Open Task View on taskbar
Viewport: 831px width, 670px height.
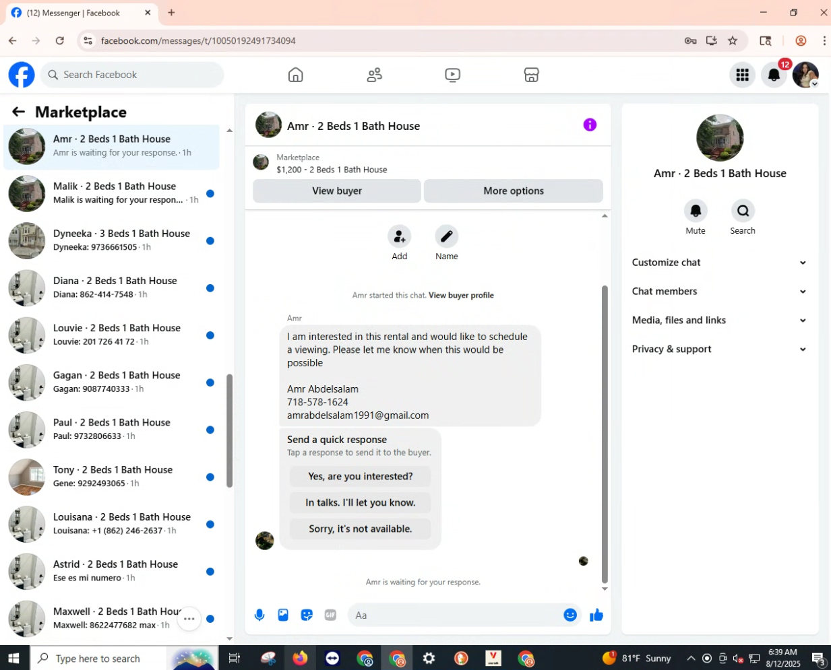(235, 658)
